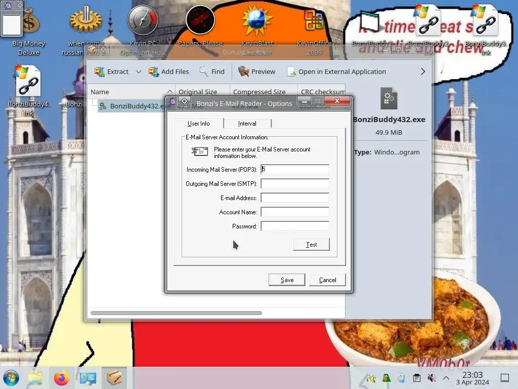
Task: Sort archive list by Compressed Size column
Action: click(264, 92)
